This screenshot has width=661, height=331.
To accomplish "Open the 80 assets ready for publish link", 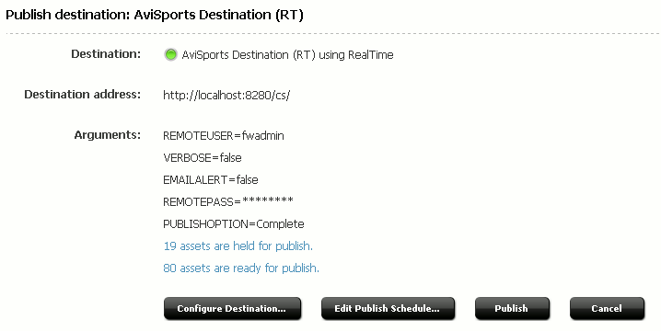I will (241, 268).
